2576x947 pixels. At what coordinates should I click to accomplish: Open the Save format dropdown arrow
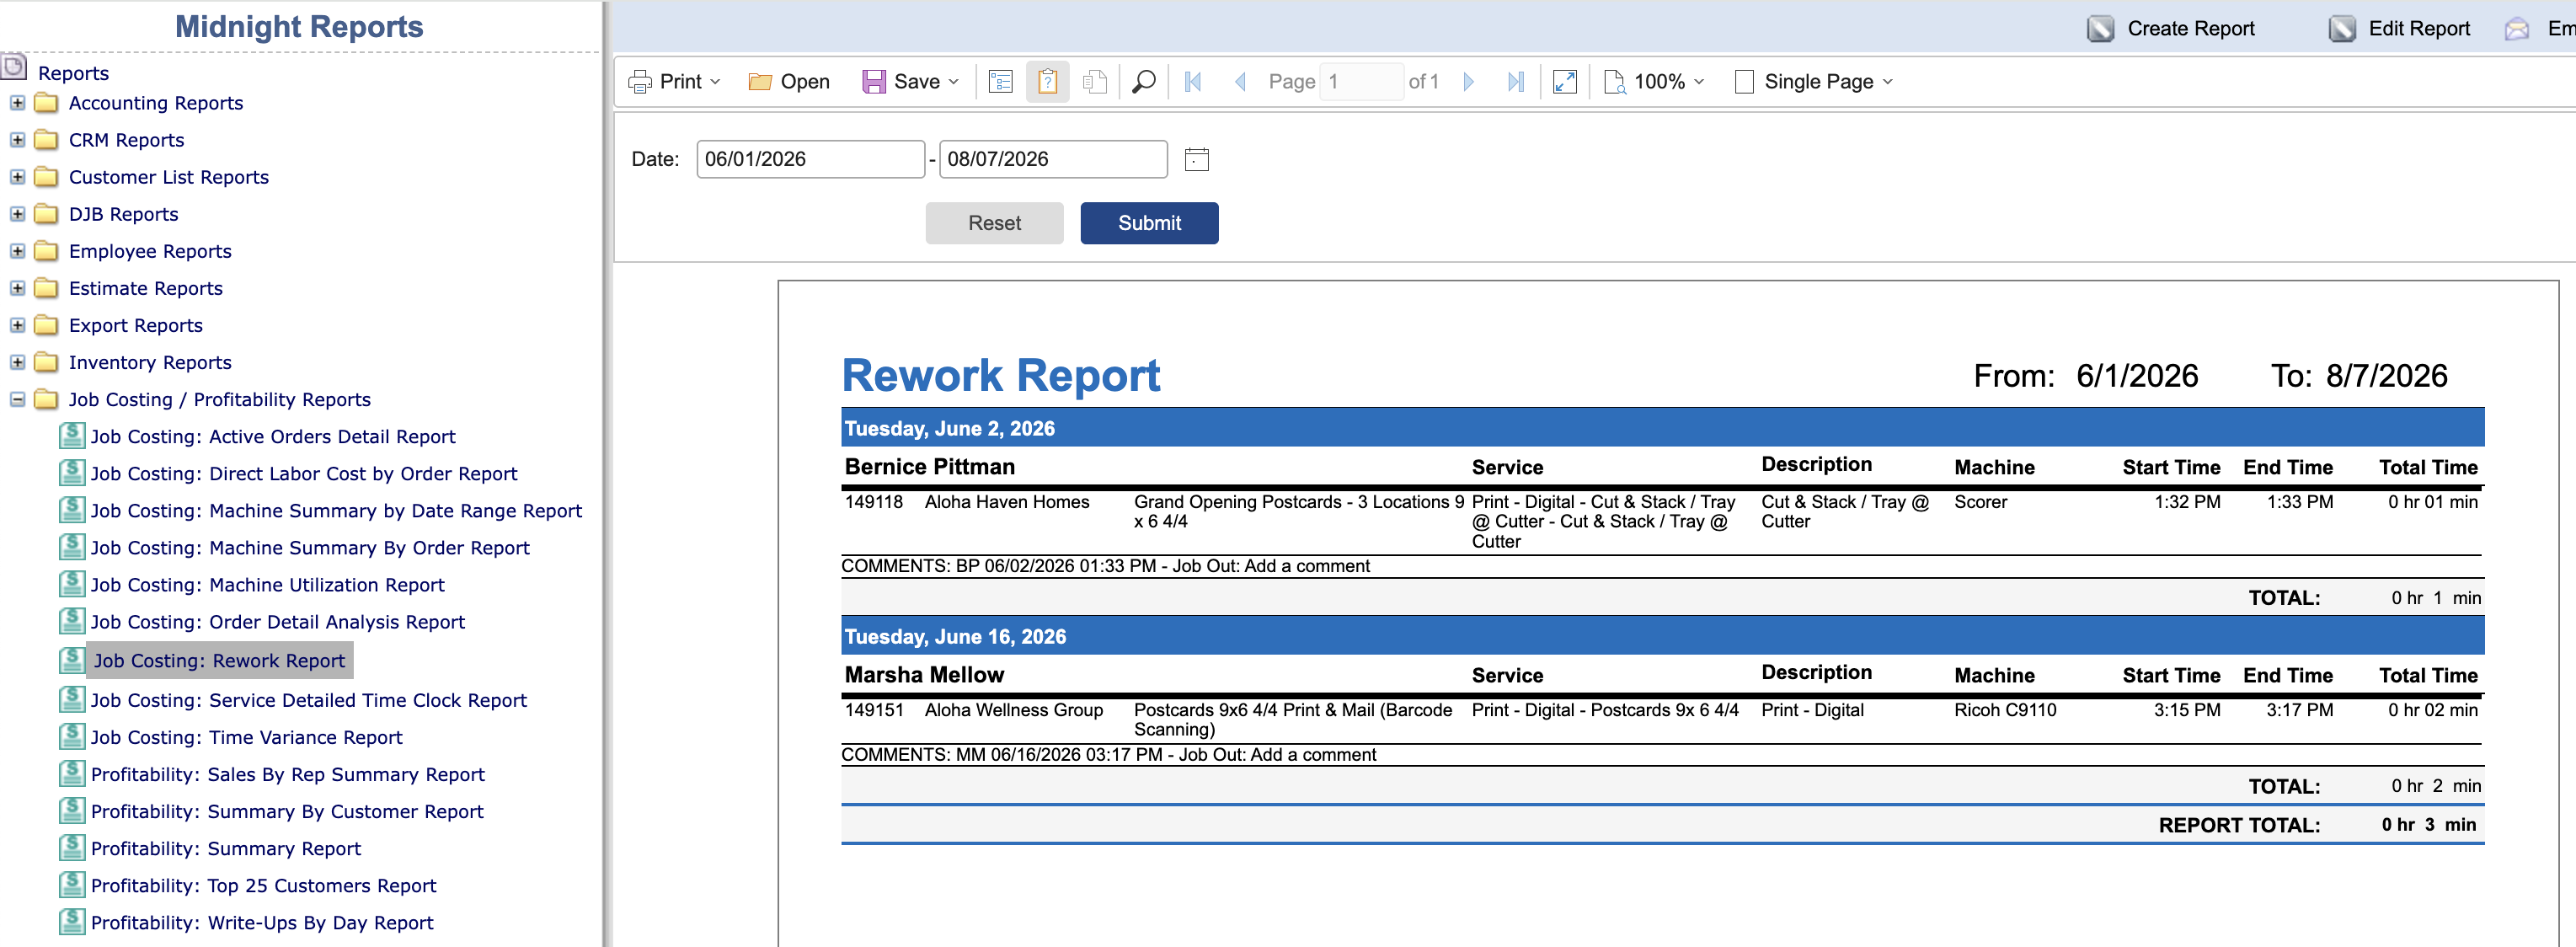953,82
